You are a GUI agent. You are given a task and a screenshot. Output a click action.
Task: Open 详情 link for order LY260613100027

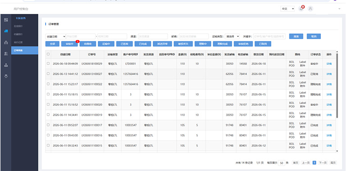tap(329, 74)
